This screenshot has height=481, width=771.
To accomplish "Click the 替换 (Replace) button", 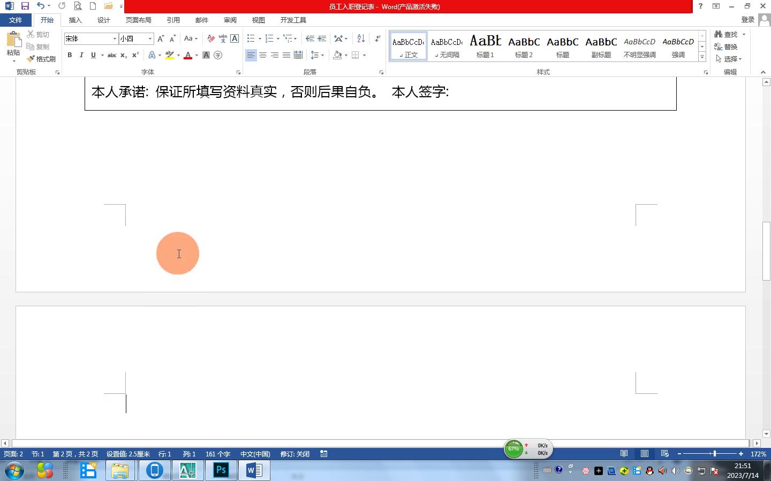I will point(726,46).
